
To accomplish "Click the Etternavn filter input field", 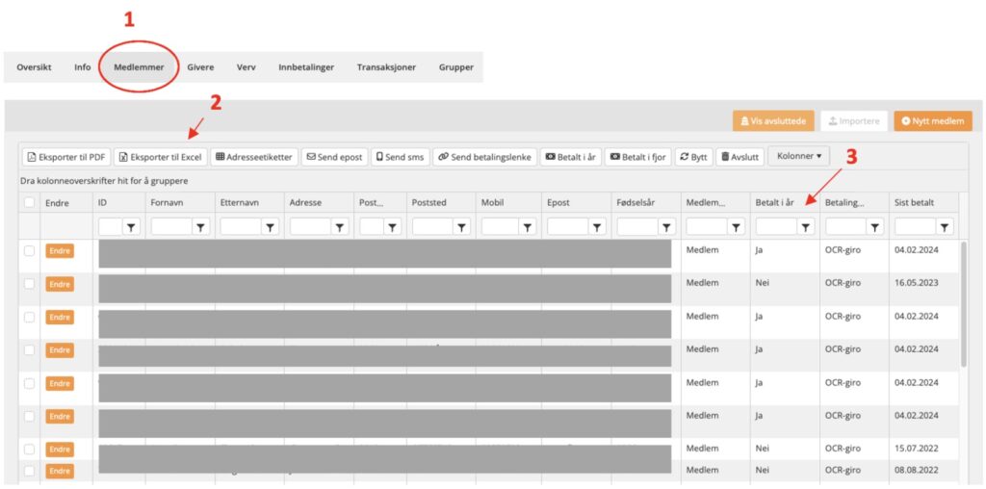I will [241, 227].
